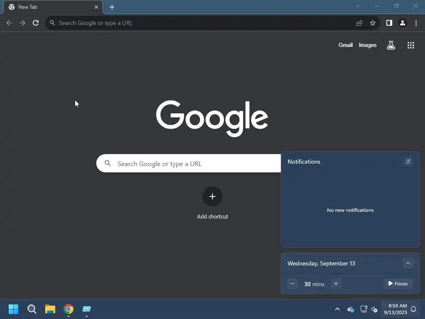Click the Google homepage search box
This screenshot has height=319, width=425.
click(189, 164)
